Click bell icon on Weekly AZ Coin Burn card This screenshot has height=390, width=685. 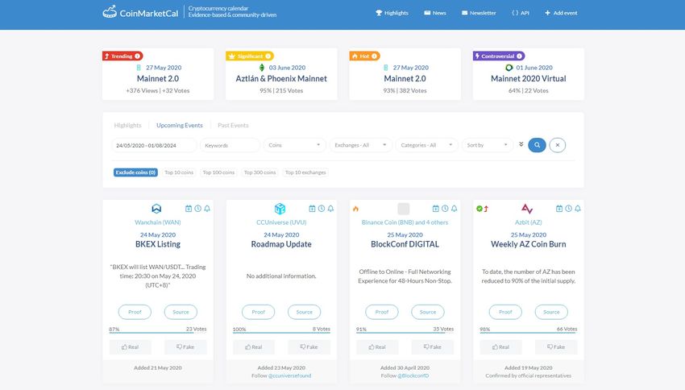coord(578,209)
